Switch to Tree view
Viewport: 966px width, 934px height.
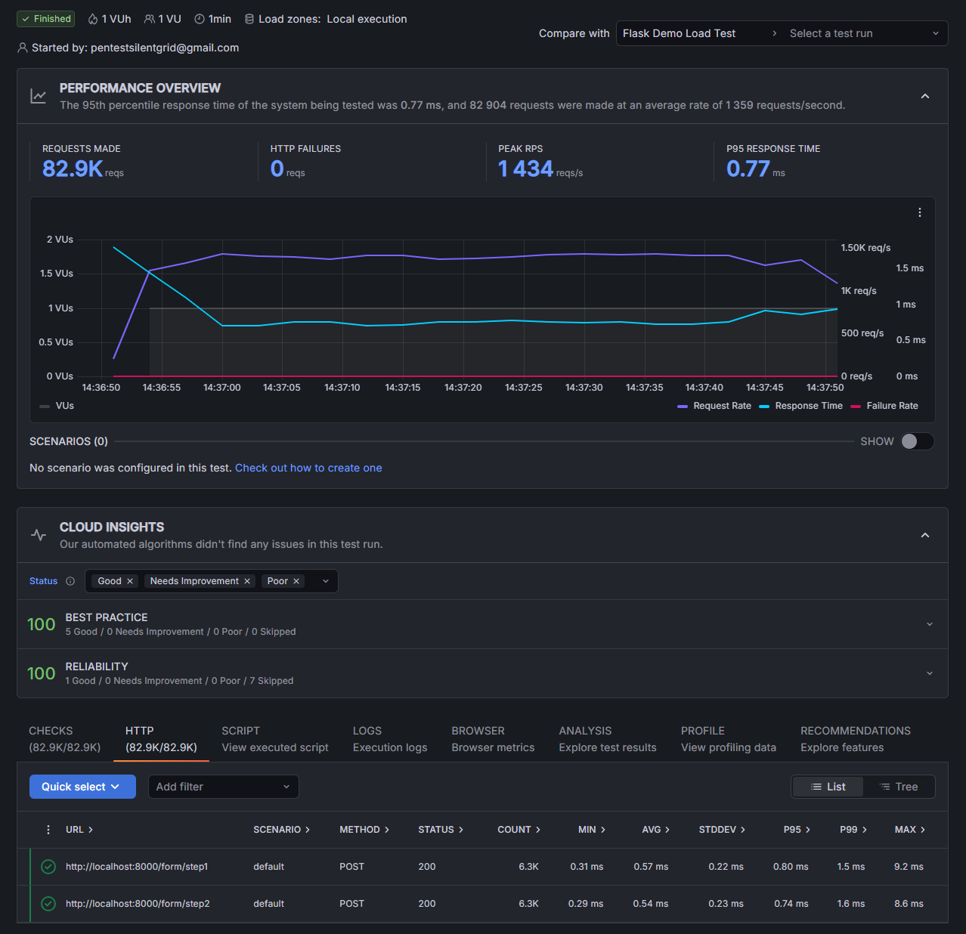pos(899,787)
